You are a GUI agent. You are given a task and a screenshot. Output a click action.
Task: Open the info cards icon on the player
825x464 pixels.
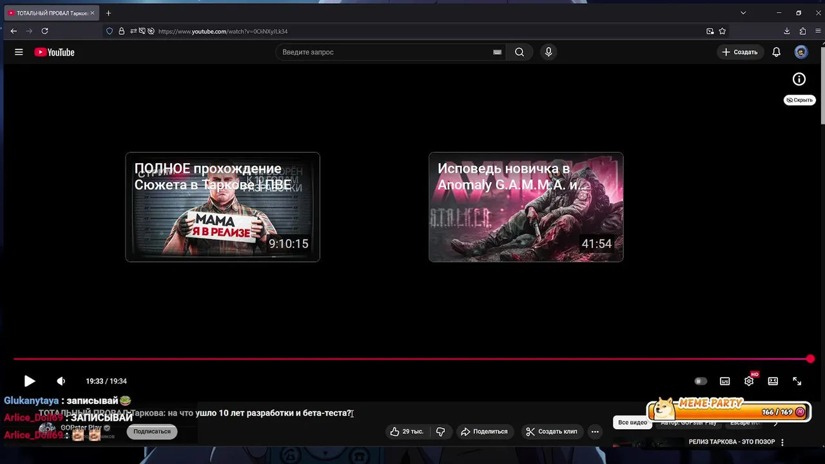point(799,79)
